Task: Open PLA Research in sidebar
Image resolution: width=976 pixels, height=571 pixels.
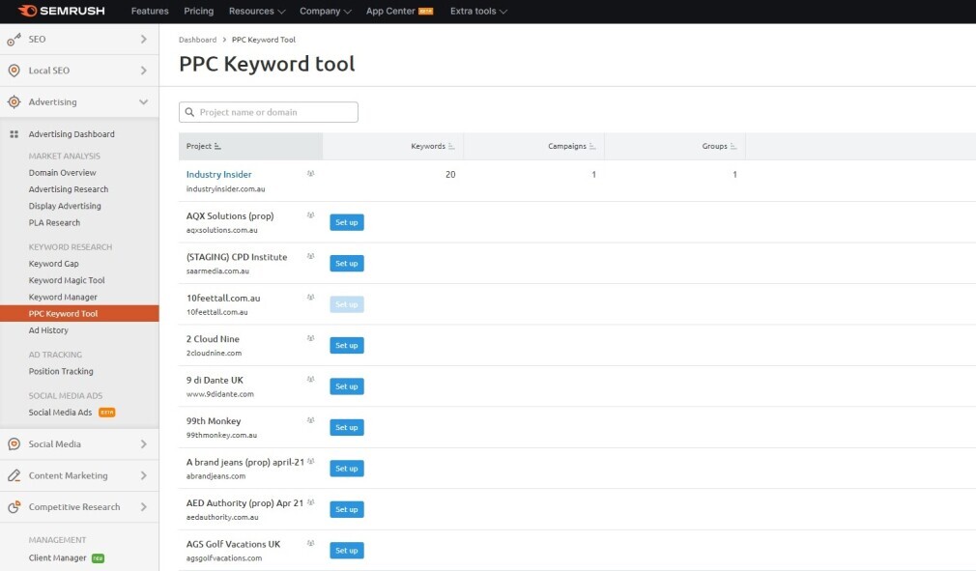Action: click(54, 222)
